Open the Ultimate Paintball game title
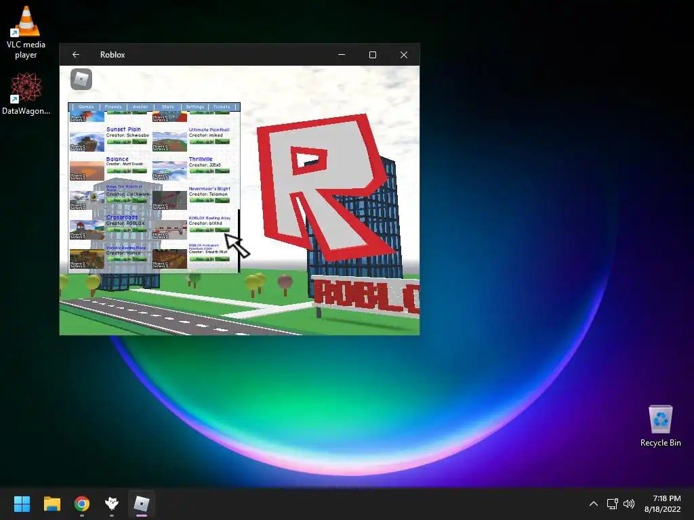 point(209,129)
